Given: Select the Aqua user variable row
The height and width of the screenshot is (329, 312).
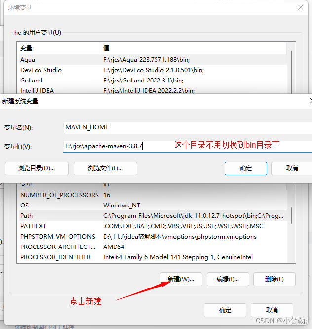Looking at the screenshot, I should pos(153,60).
